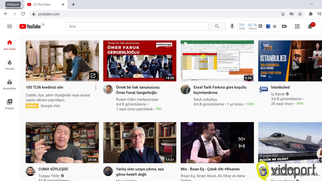Open Trendler in the sidebar
This screenshot has height=181, width=322.
10,65
